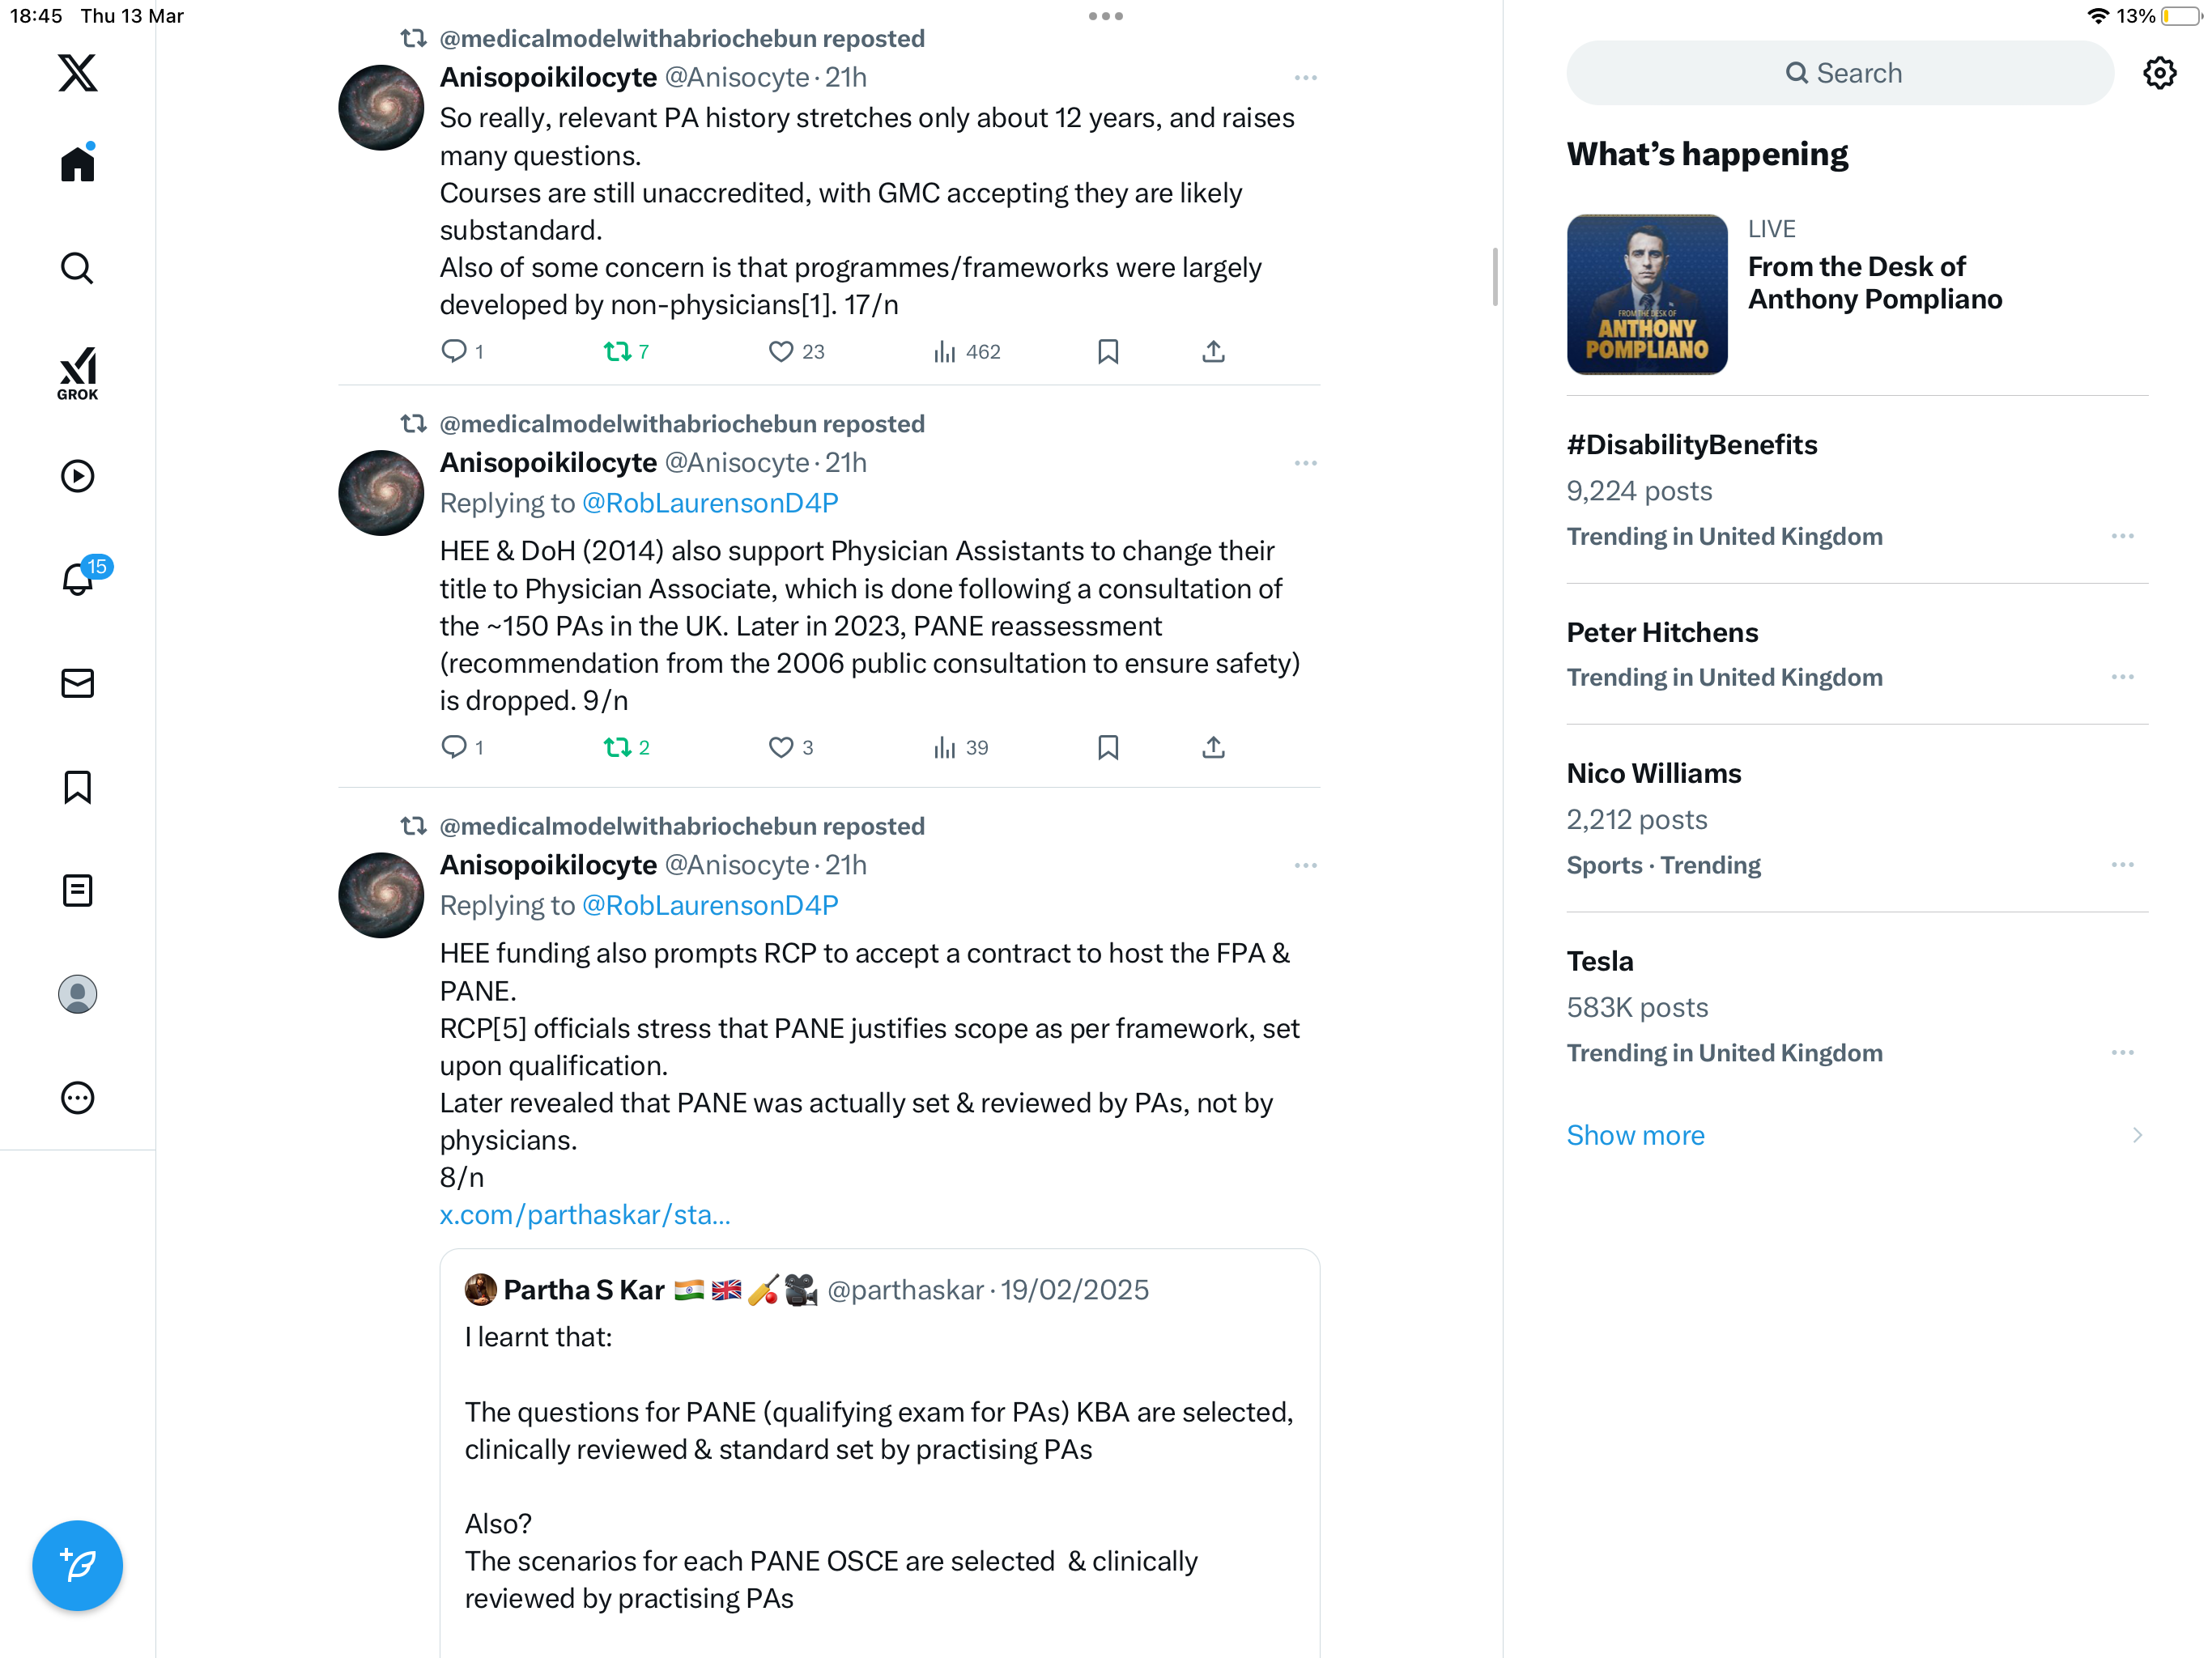Click the timeline scrollbar handle
The image size is (2212, 1658).
click(x=1494, y=277)
